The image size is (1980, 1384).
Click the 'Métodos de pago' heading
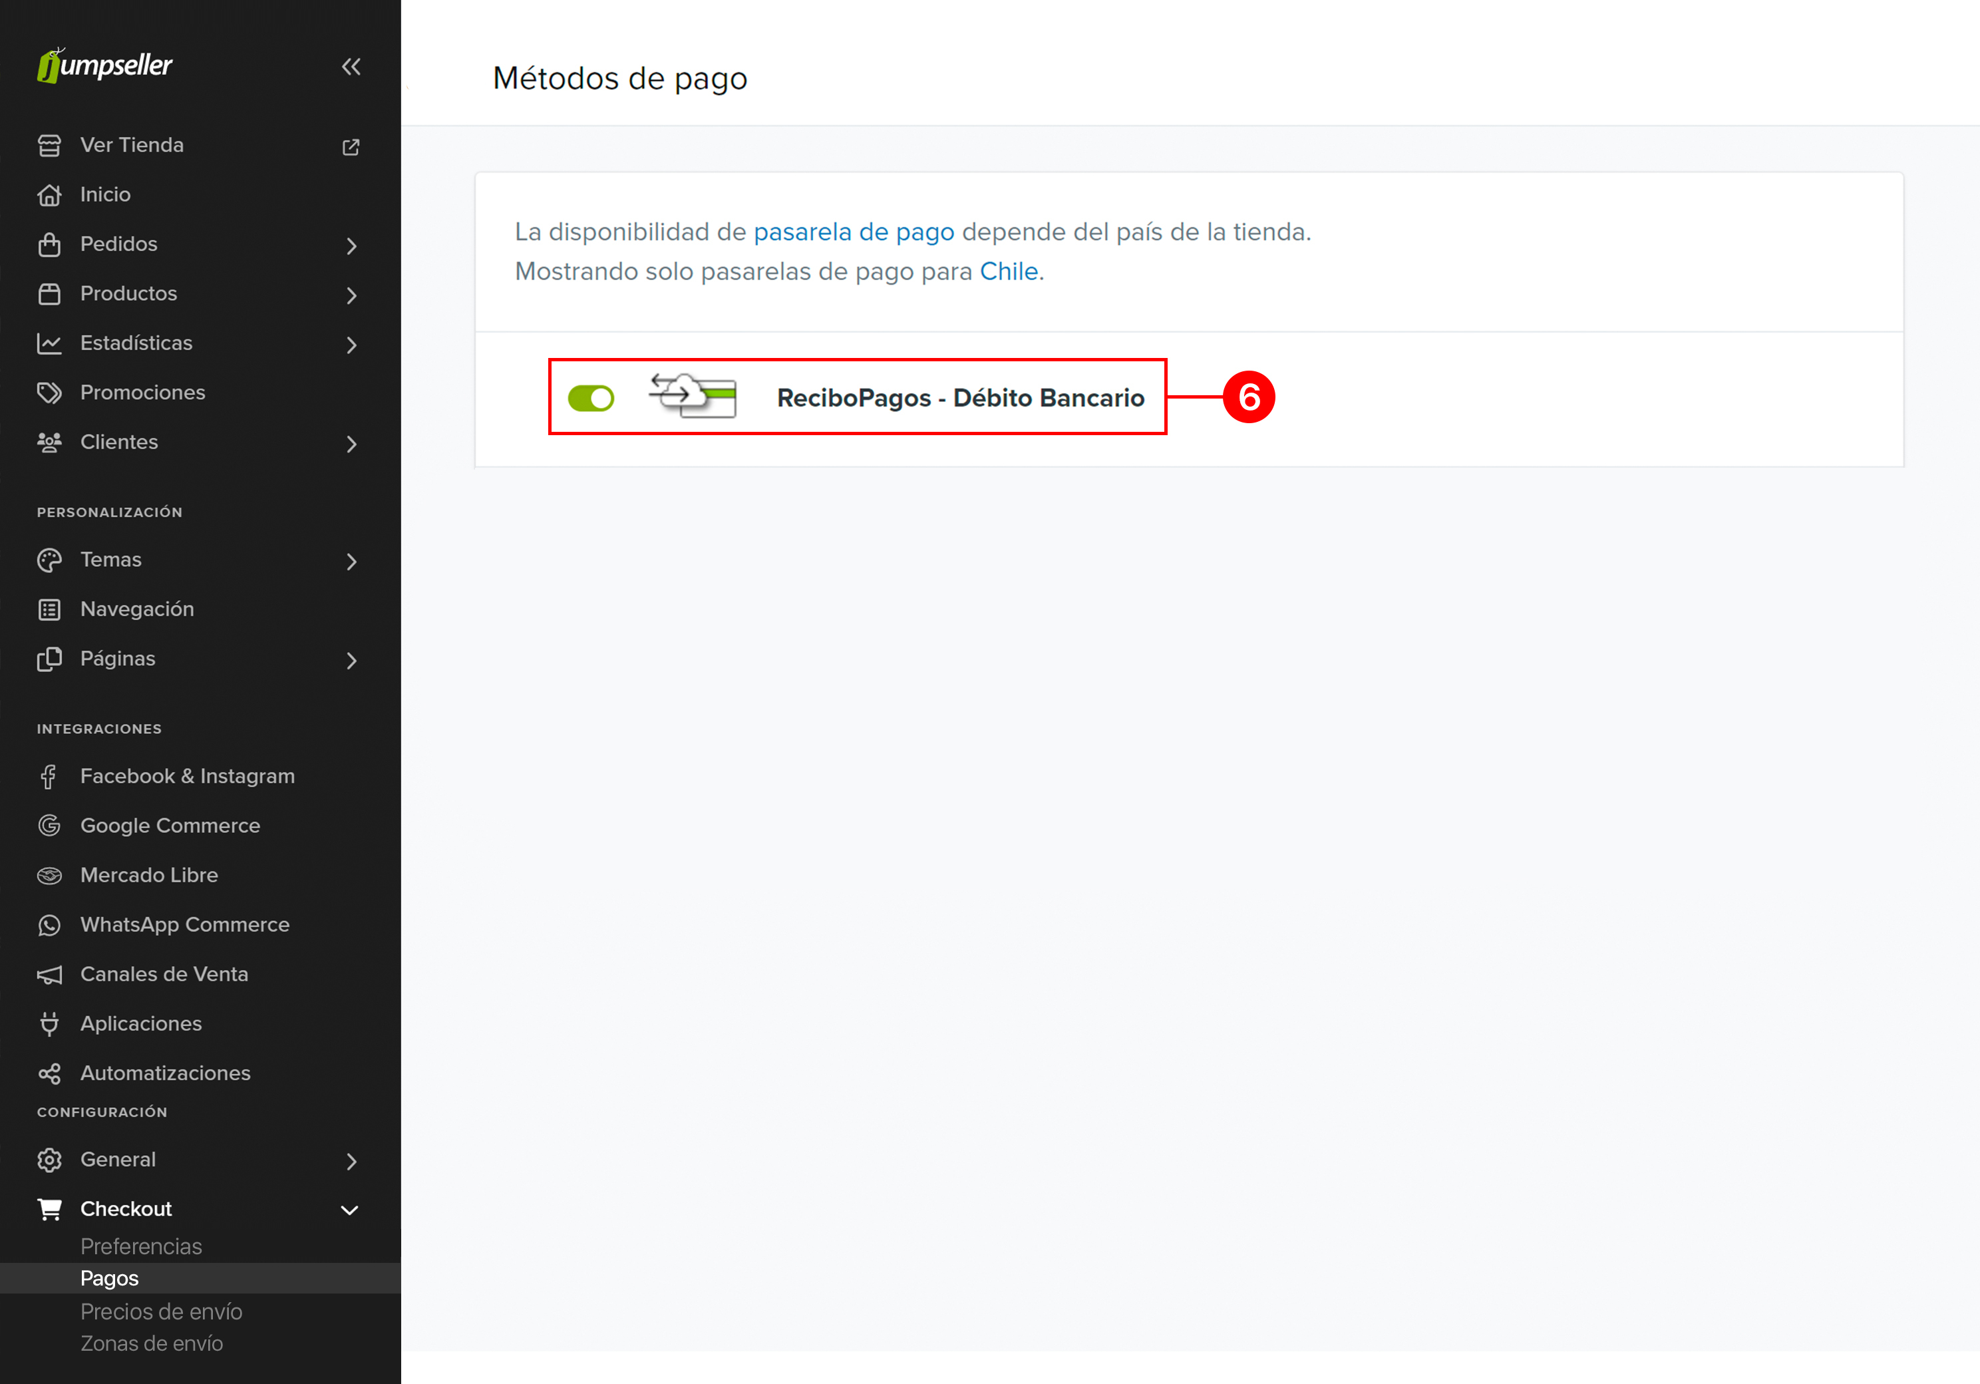click(619, 79)
